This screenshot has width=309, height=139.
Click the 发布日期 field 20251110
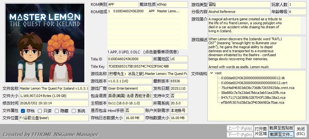[179, 88]
